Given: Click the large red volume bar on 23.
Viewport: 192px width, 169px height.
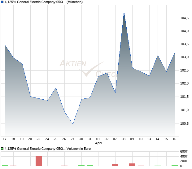Looking at the screenshot, I should coord(39,161).
